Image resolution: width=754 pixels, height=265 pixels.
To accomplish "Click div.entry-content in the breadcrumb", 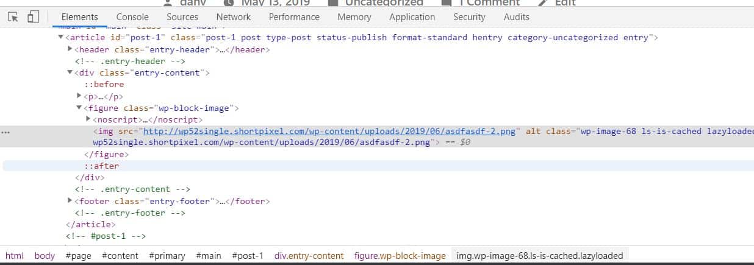I will click(x=309, y=256).
